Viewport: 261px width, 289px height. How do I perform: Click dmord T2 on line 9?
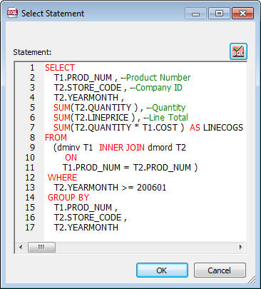[x=167, y=148]
